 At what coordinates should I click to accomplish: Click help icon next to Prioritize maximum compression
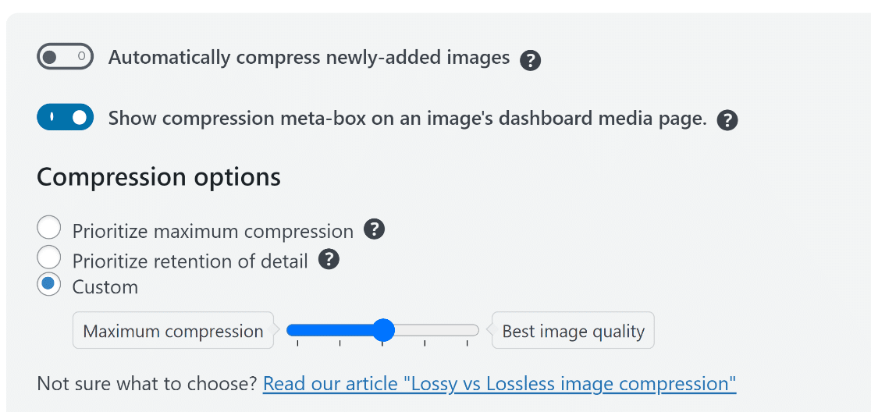point(375,229)
